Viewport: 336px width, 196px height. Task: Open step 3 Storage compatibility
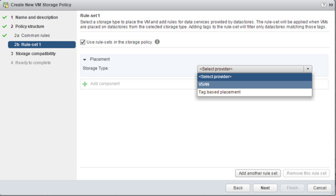click(x=33, y=53)
